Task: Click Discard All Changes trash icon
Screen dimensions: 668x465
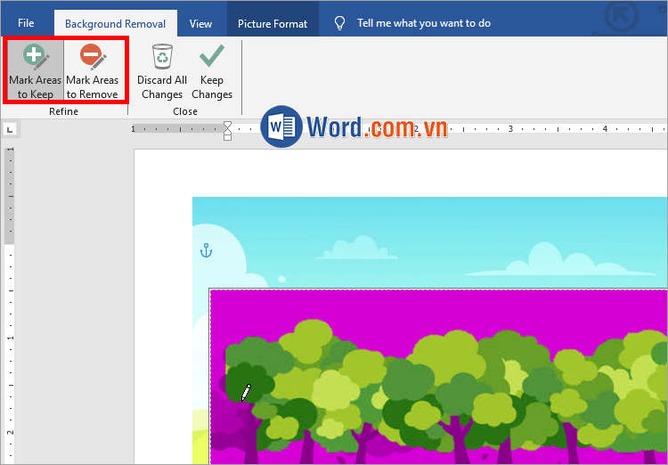Action: point(162,57)
